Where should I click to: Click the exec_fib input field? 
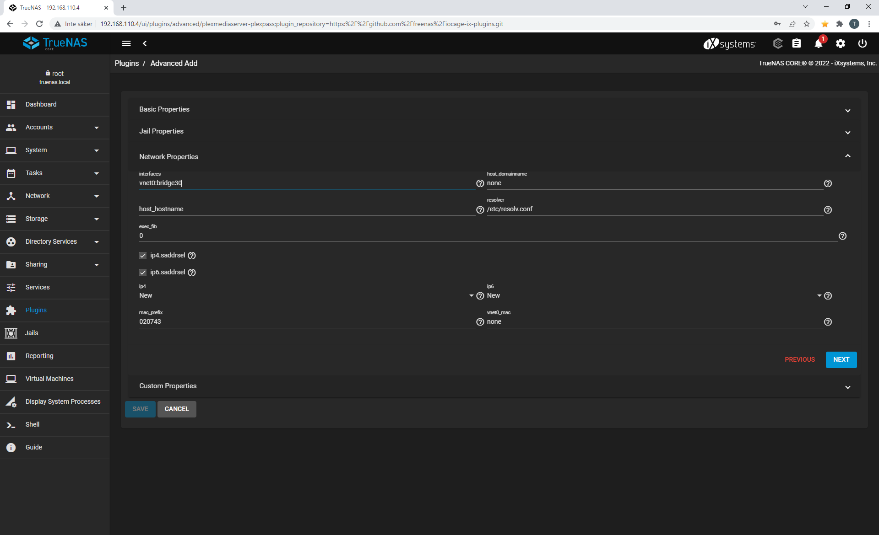point(488,236)
